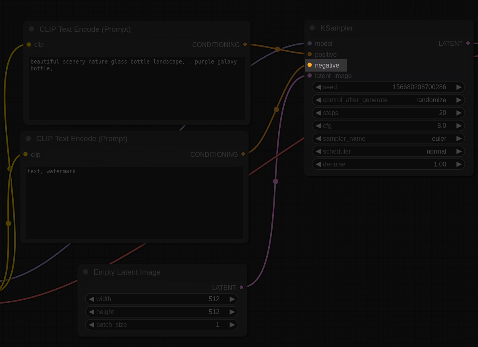478x347 pixels.
Task: Lower cfg using the left arrow
Action: click(x=318, y=126)
